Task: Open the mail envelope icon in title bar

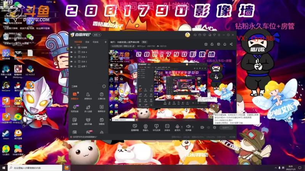Action: [x=200, y=35]
